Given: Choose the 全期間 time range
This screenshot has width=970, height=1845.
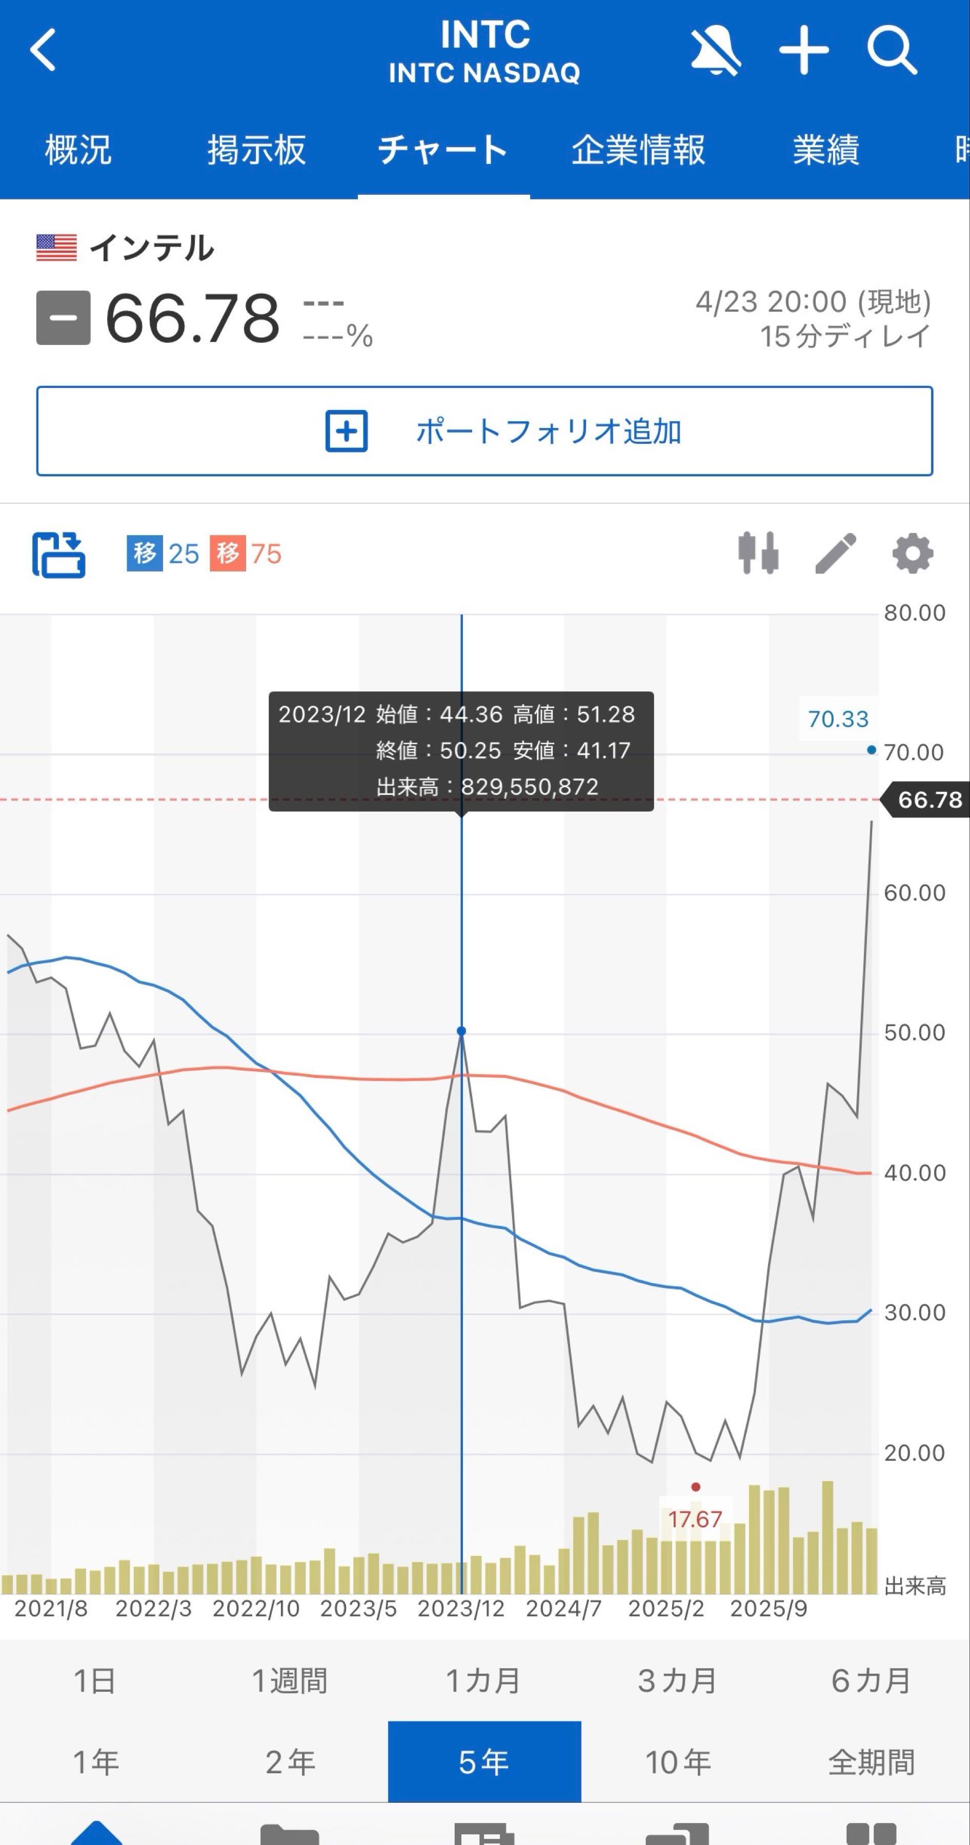Looking at the screenshot, I should point(871,1761).
